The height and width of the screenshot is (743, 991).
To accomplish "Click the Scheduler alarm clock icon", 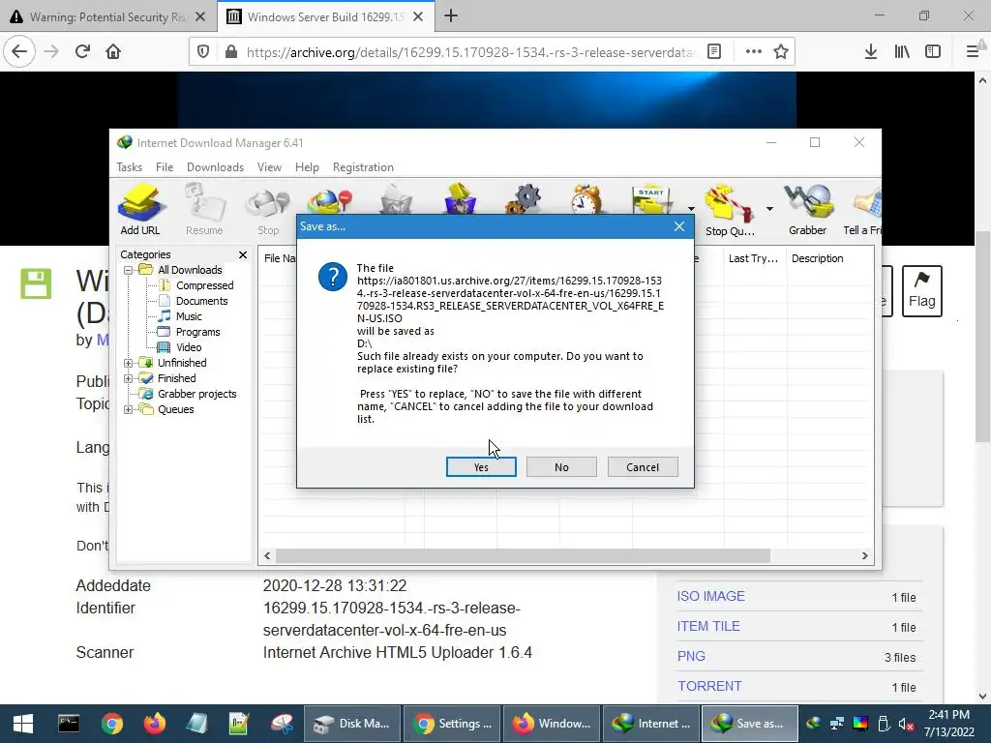I will (x=586, y=199).
